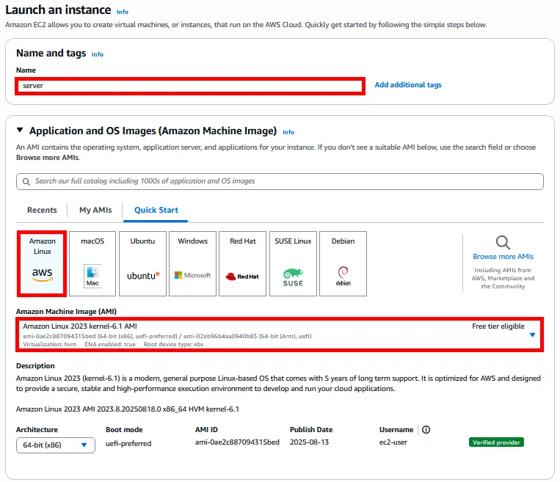Viewport: 560px width, 482px height.
Task: Choose the macOS AMI tile
Action: coord(92,263)
